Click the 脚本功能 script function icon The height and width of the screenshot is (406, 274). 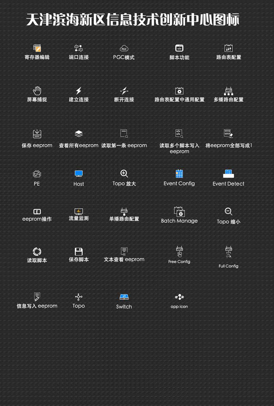pyautogui.click(x=179, y=48)
